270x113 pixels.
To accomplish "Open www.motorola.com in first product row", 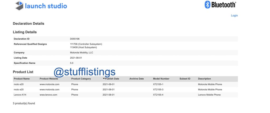I will pyautogui.click(x=49, y=84).
